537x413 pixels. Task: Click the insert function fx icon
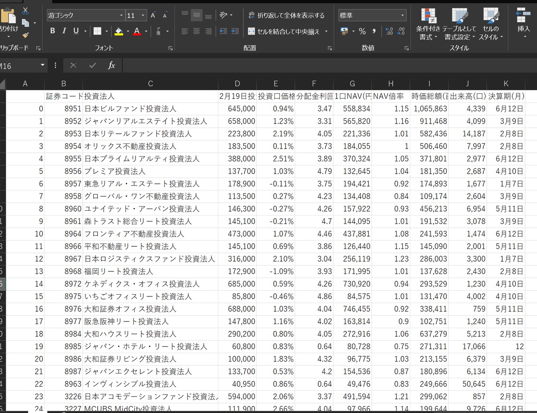click(111, 65)
